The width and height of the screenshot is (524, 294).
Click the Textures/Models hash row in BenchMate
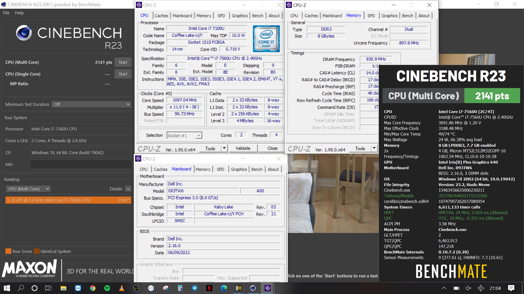point(435,196)
